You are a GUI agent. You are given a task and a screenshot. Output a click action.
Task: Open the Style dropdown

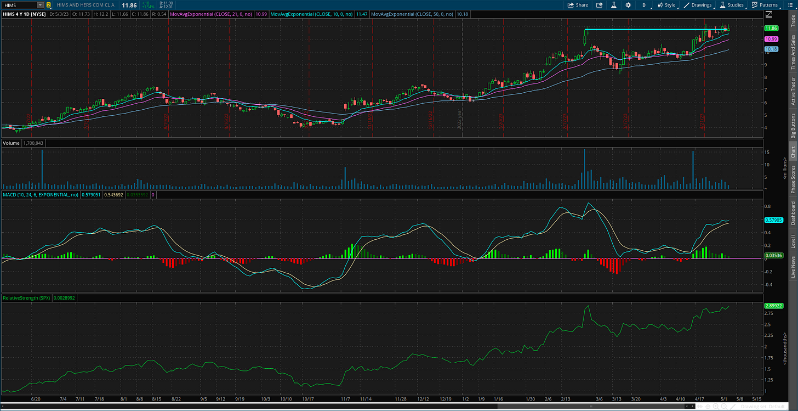[x=665, y=5]
